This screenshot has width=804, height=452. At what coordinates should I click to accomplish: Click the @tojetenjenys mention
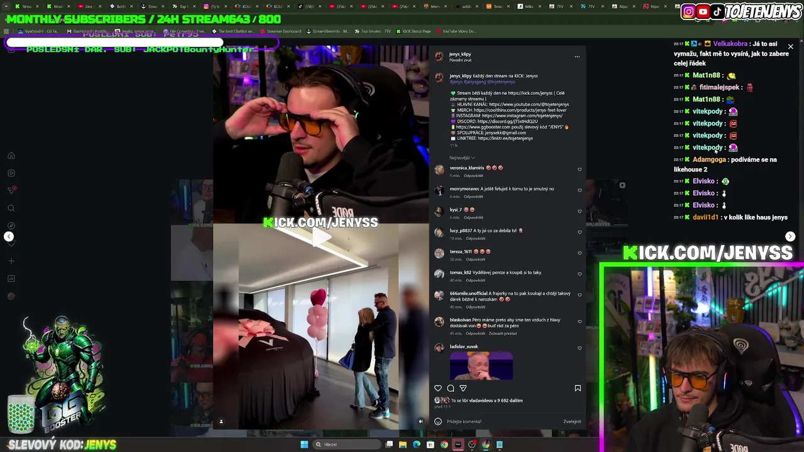point(501,82)
